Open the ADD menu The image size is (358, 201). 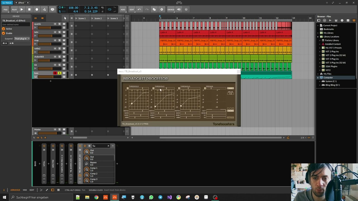point(123,9)
